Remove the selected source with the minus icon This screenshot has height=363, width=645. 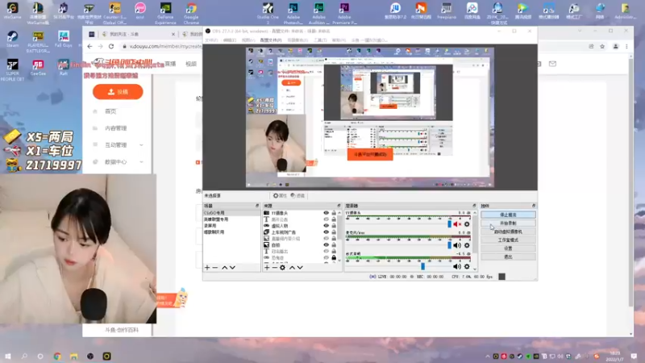pyautogui.click(x=274, y=268)
